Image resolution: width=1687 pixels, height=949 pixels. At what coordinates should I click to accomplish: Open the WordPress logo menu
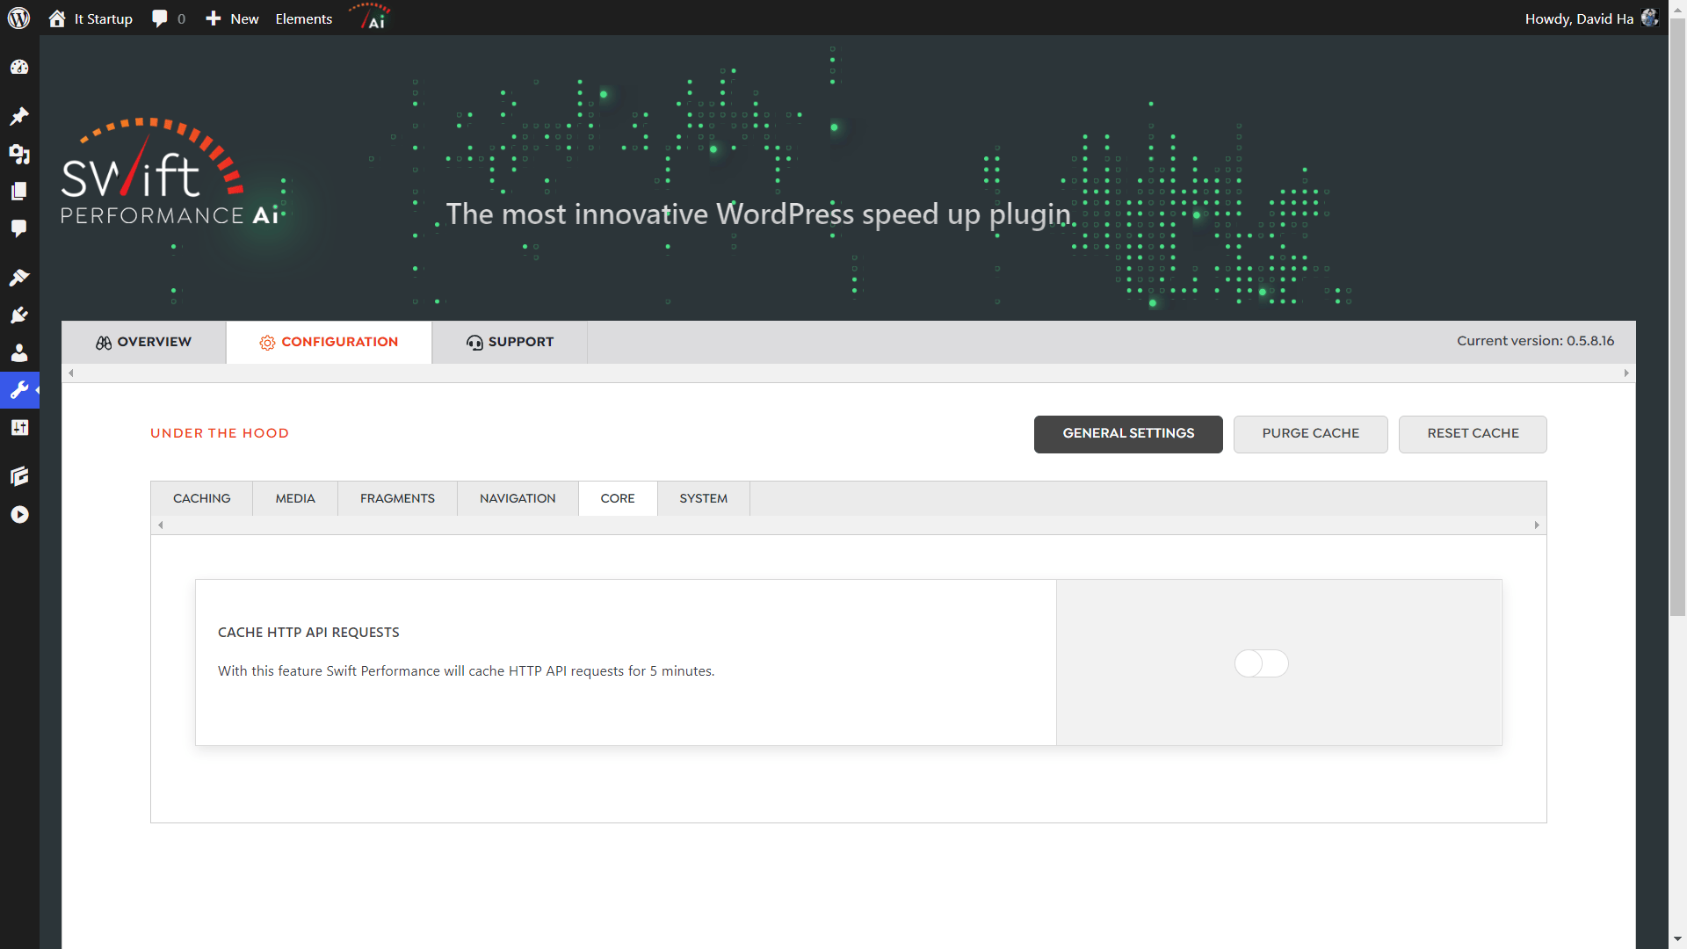[x=18, y=18]
